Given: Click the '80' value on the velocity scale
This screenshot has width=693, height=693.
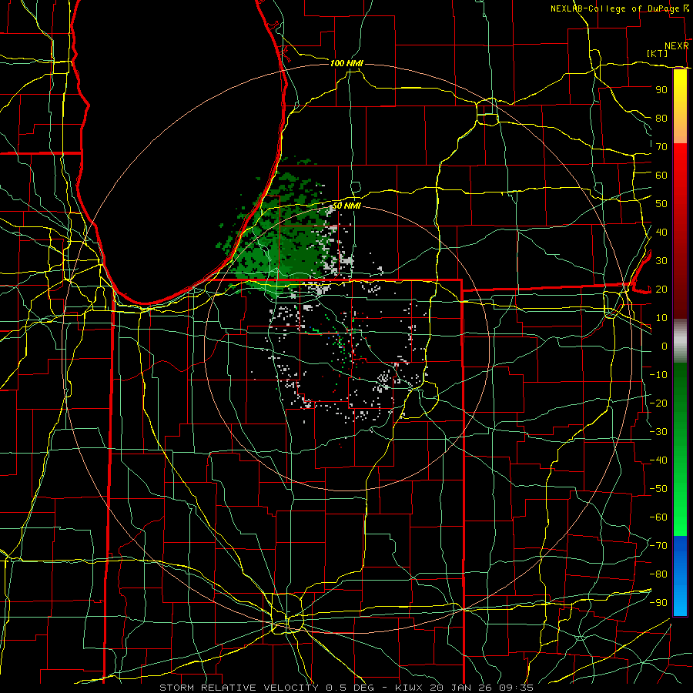Looking at the screenshot, I should tap(661, 118).
